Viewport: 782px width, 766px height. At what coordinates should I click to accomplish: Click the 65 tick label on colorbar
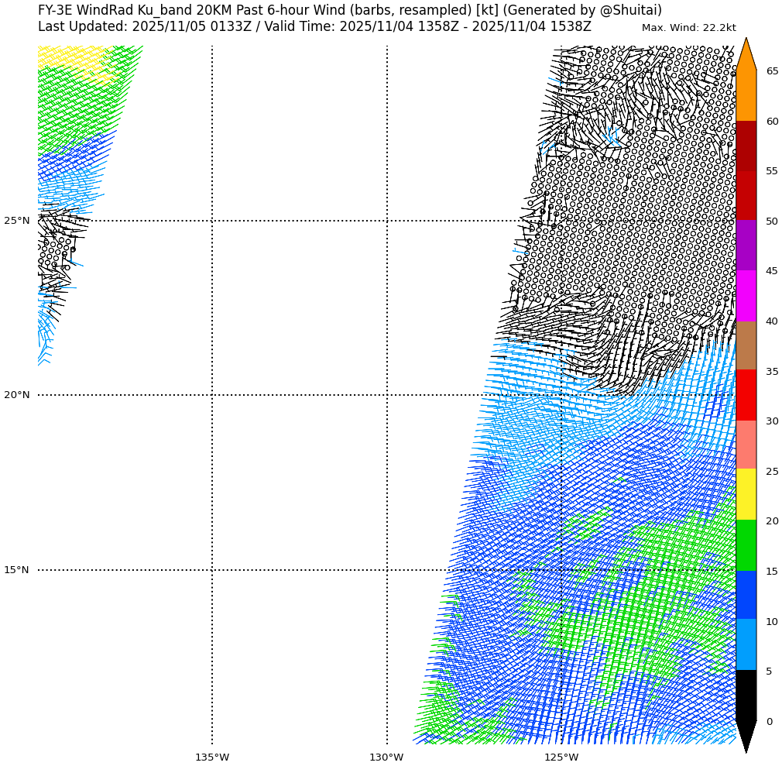pyautogui.click(x=772, y=71)
